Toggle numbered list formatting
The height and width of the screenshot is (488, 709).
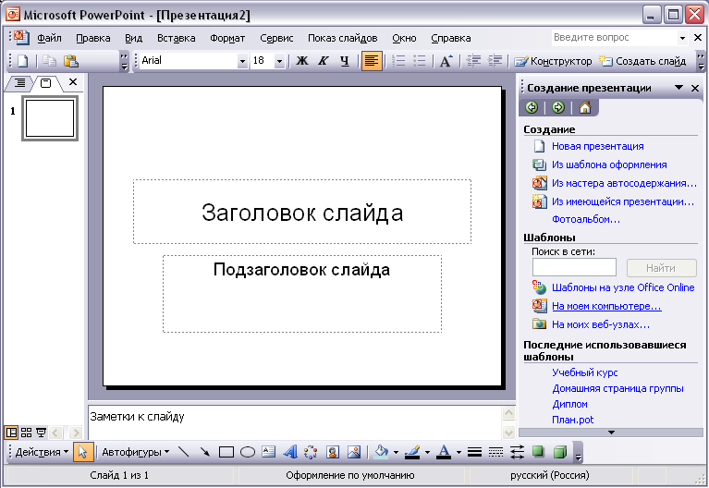pyautogui.click(x=398, y=61)
